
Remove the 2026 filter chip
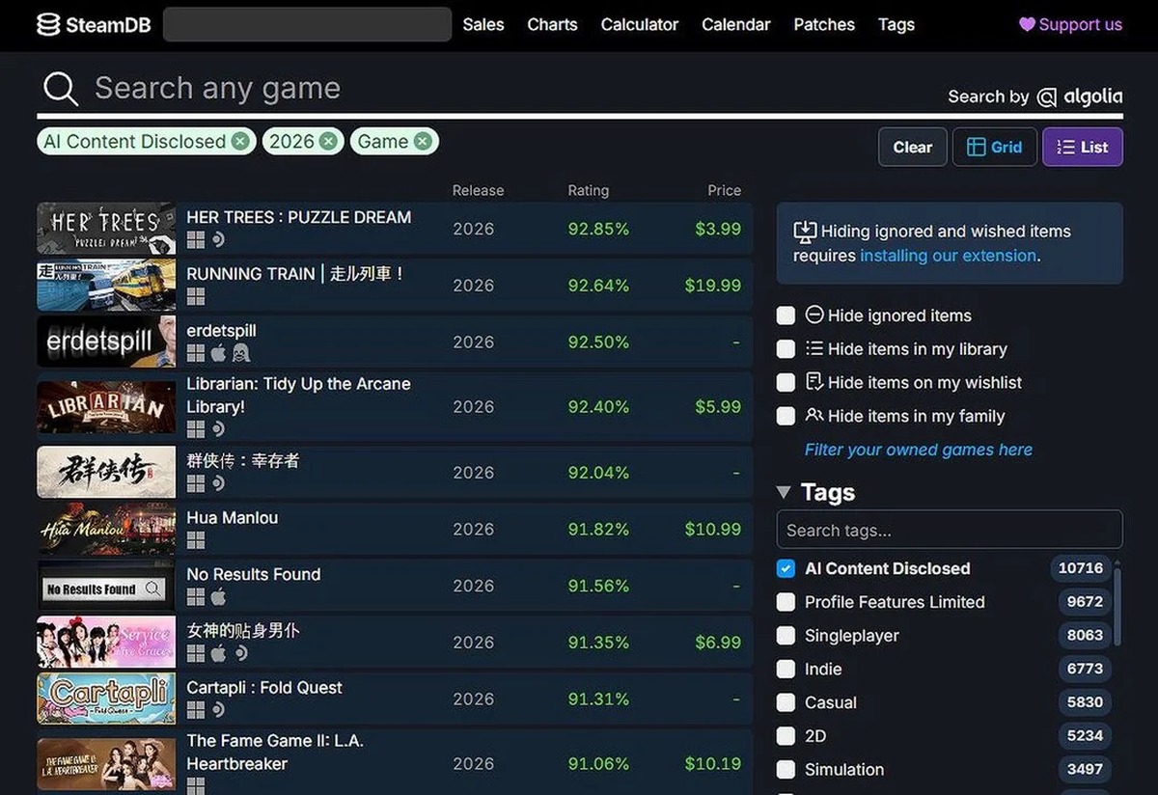pyautogui.click(x=328, y=142)
